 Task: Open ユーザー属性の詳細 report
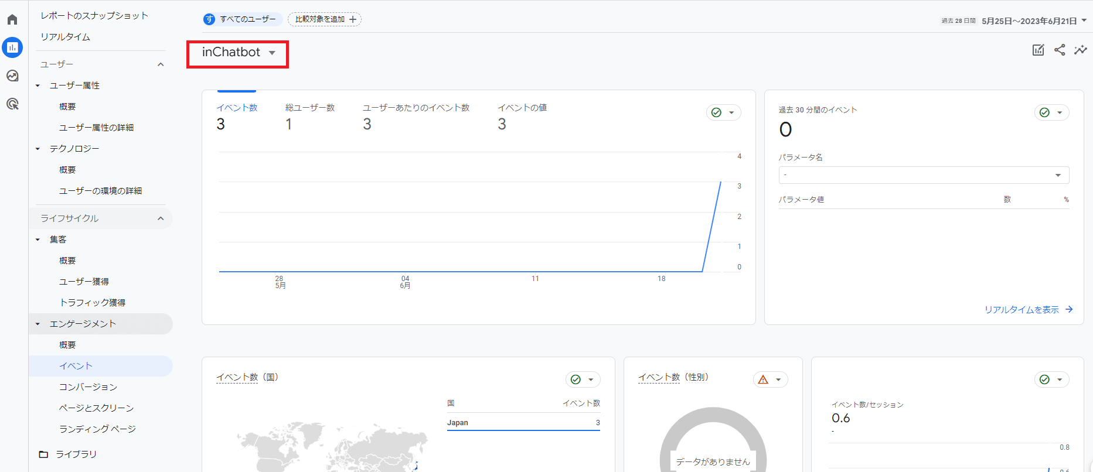96,128
